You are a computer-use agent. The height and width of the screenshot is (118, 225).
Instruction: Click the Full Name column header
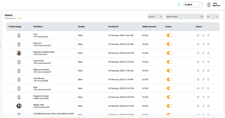(x=38, y=26)
